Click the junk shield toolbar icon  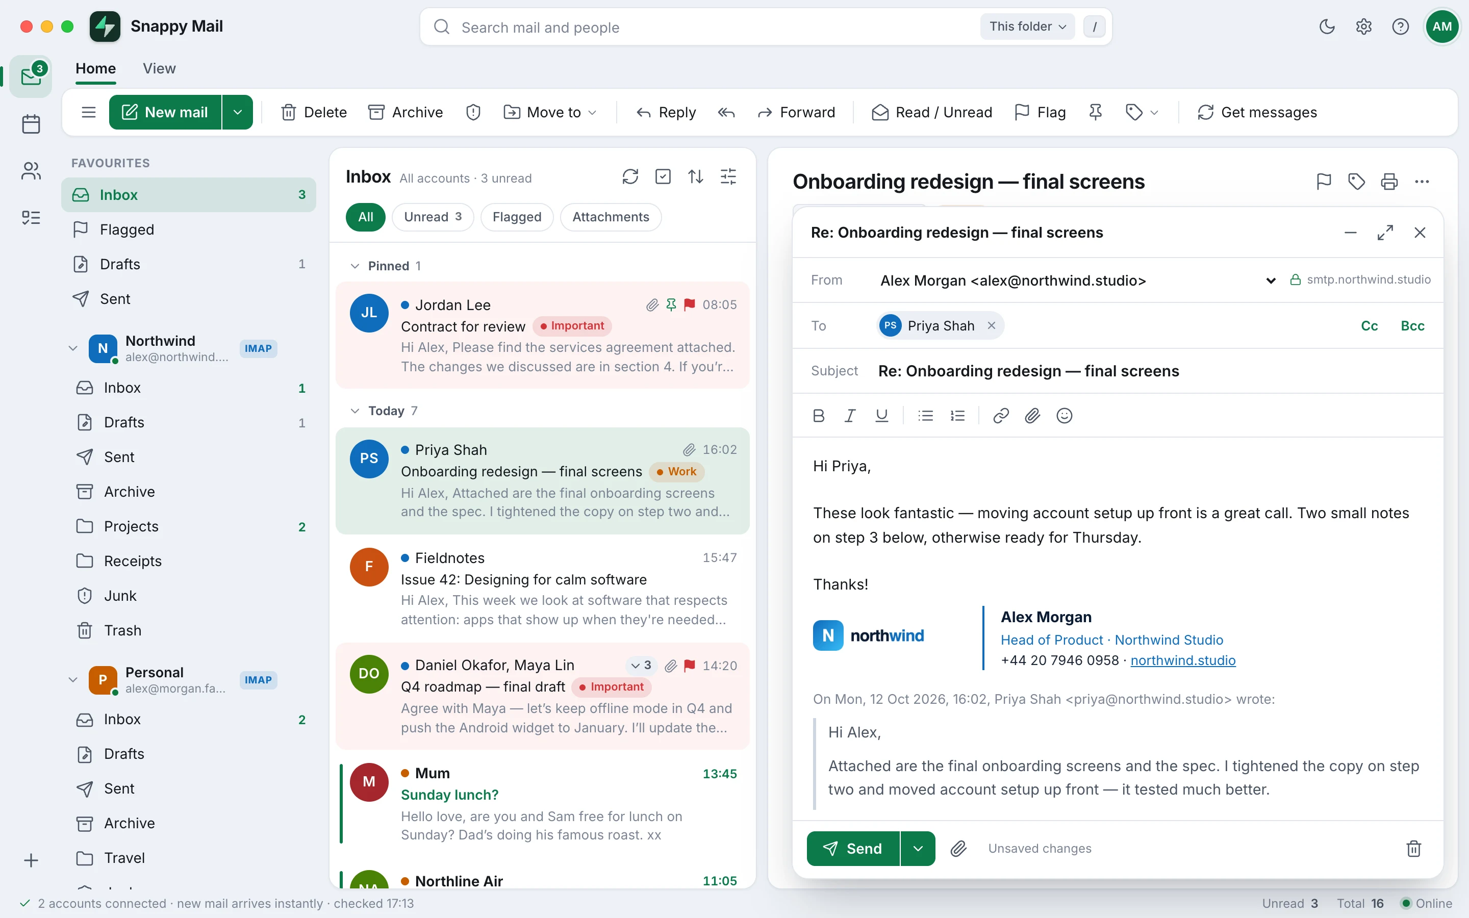[473, 112]
